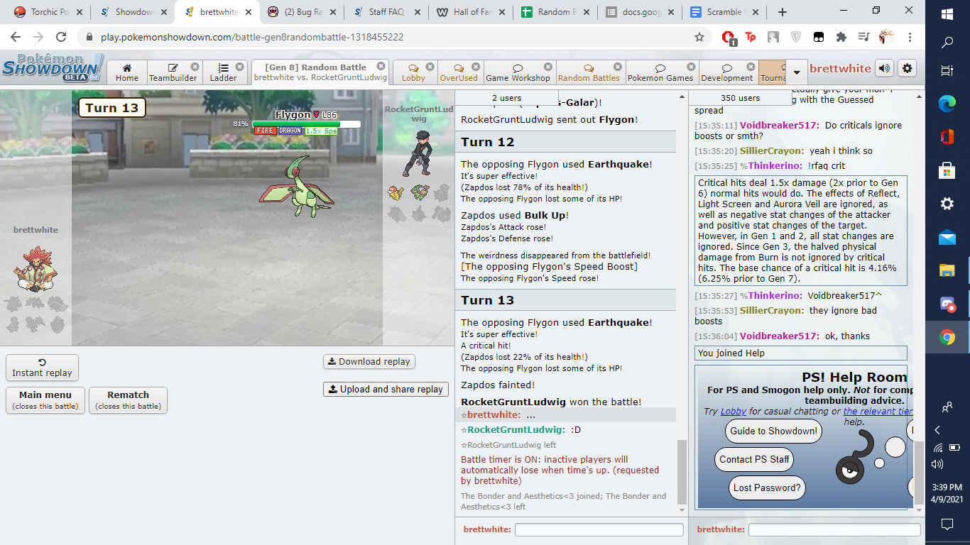970x545 pixels.
Task: Close the Gen 8 Random Battle tab
Action: click(381, 66)
